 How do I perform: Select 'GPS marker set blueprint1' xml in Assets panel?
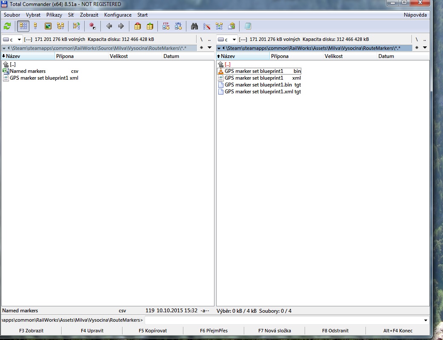click(x=259, y=78)
